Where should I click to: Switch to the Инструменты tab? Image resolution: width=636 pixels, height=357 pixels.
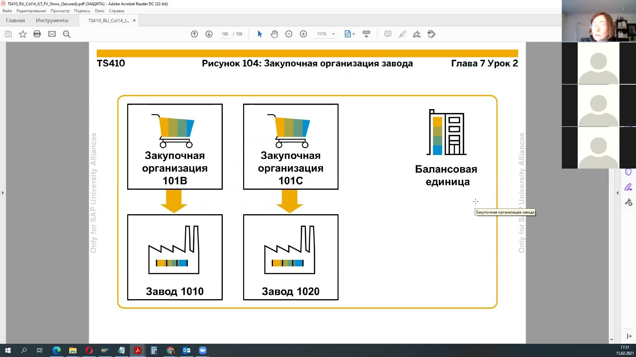52,20
